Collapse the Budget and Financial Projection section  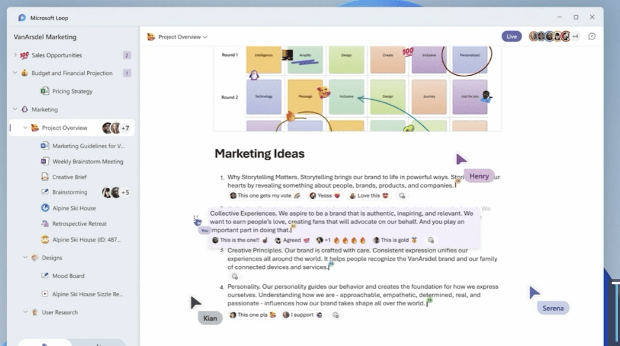pos(15,73)
